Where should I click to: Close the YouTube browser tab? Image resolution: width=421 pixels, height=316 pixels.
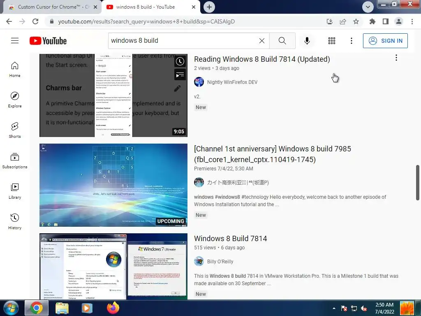pos(194,7)
